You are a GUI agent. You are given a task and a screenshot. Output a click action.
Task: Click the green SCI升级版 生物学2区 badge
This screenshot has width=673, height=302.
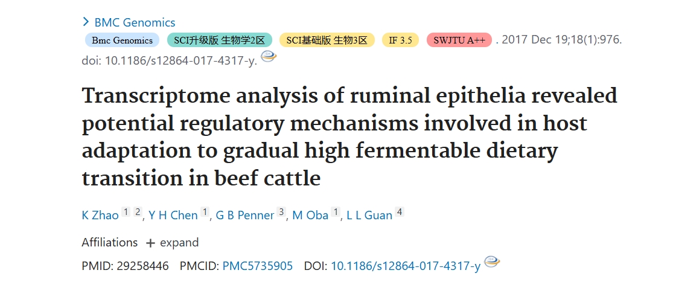point(219,40)
